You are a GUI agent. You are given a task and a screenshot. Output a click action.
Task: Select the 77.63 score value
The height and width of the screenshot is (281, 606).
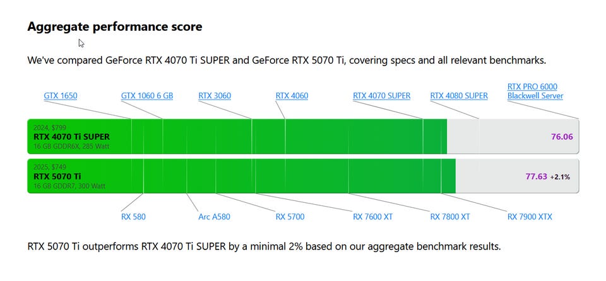click(537, 176)
